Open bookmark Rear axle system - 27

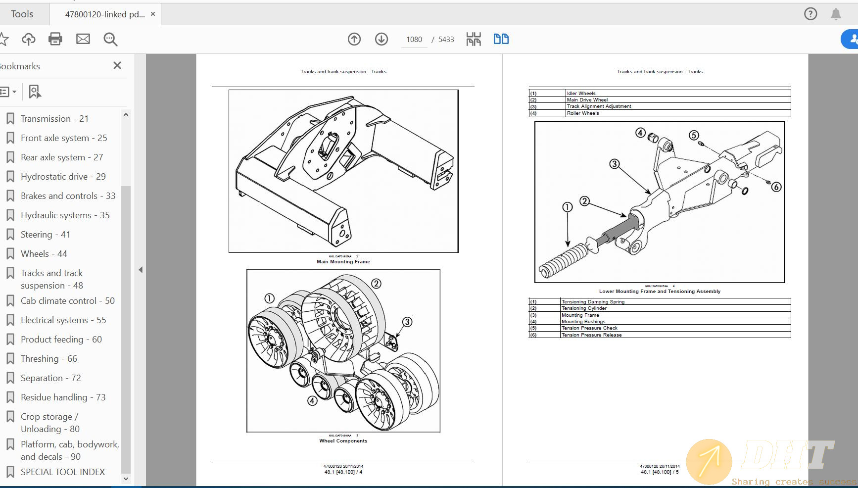click(x=62, y=157)
